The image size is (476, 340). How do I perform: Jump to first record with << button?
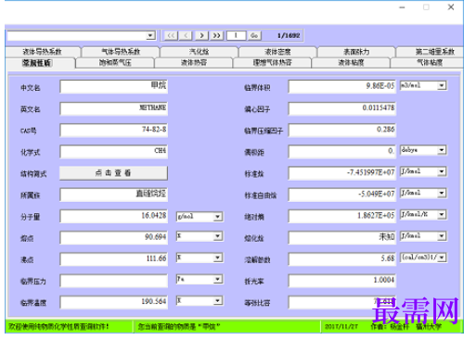(x=171, y=35)
